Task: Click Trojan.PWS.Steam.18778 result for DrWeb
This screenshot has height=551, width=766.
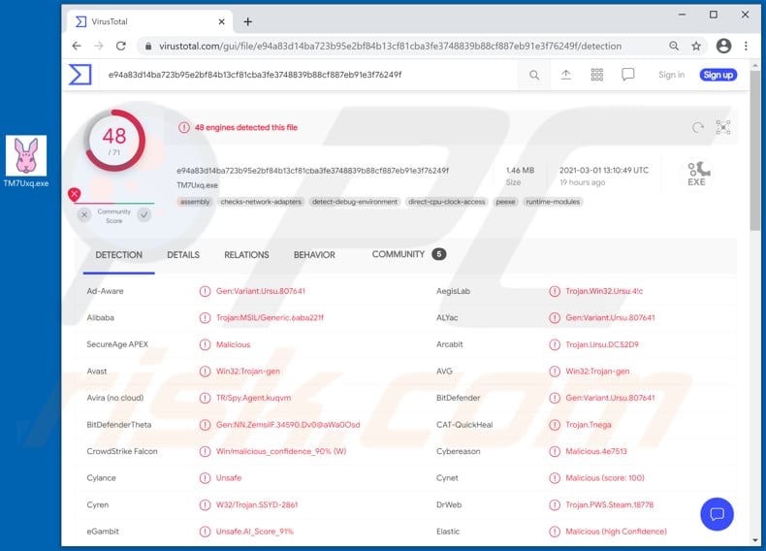Action: [x=609, y=505]
